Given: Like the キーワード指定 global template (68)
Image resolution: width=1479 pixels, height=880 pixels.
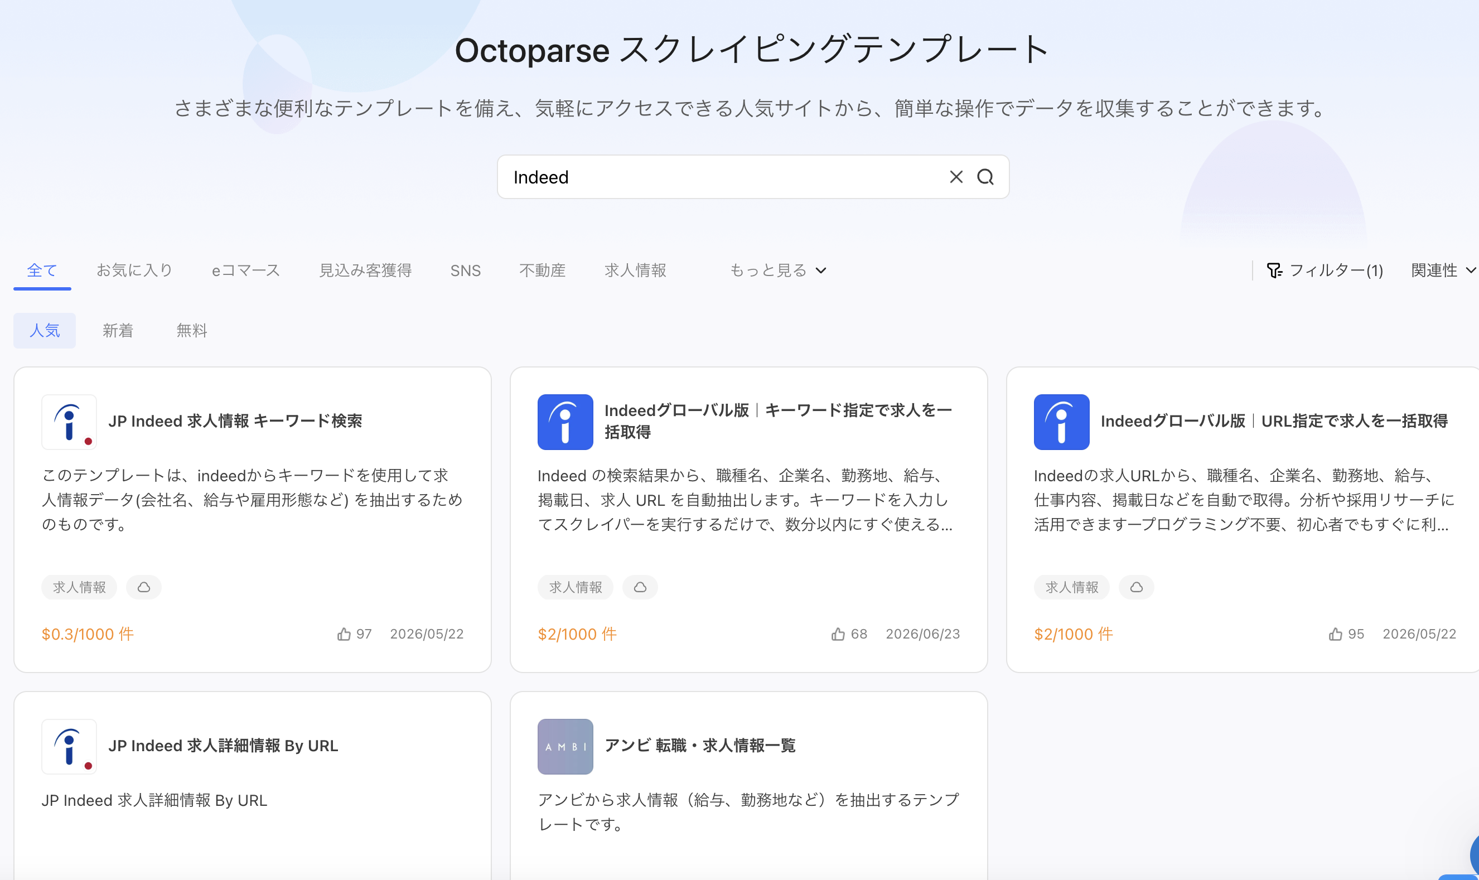Looking at the screenshot, I should (838, 634).
